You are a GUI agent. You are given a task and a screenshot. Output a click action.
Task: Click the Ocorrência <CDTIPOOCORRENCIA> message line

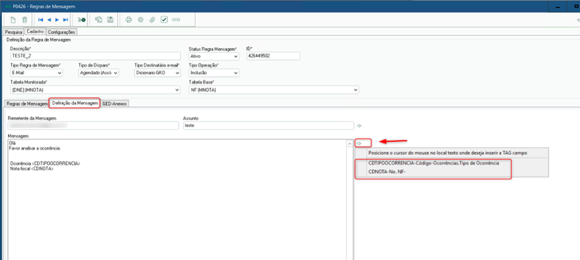45,163
